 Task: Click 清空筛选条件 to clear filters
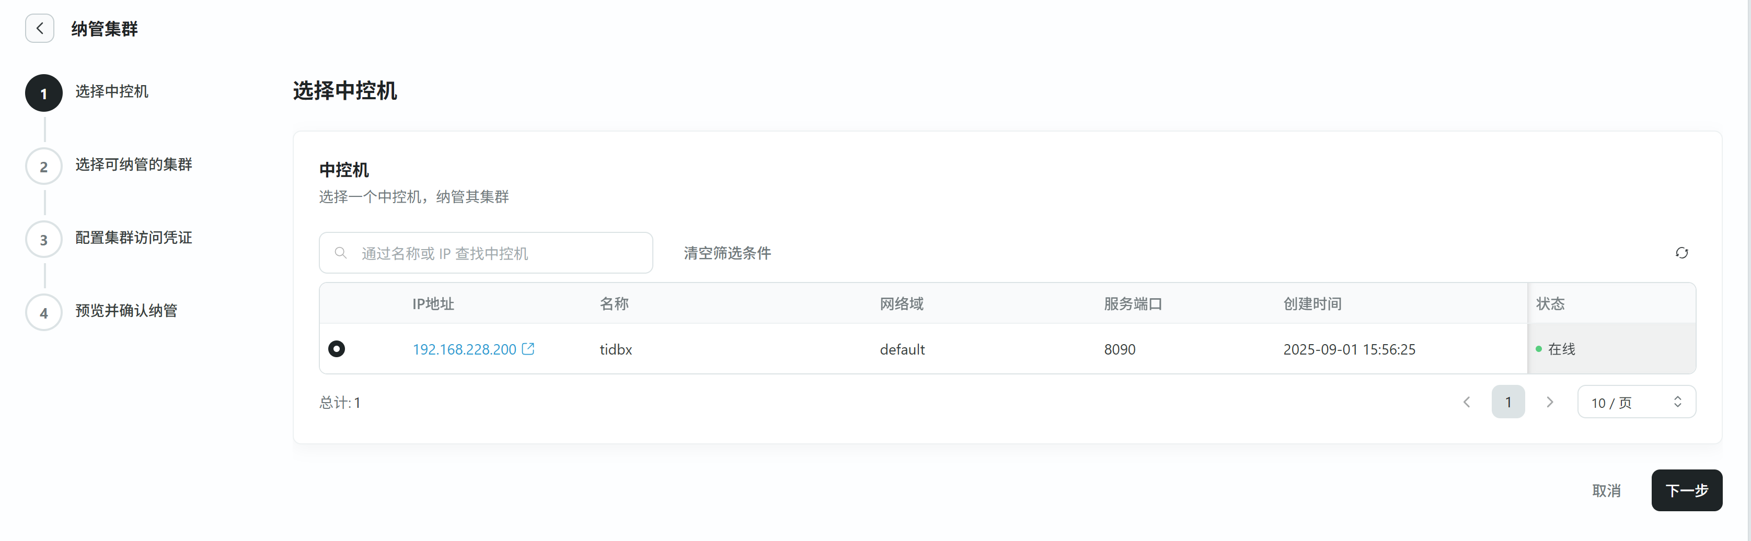pos(727,253)
